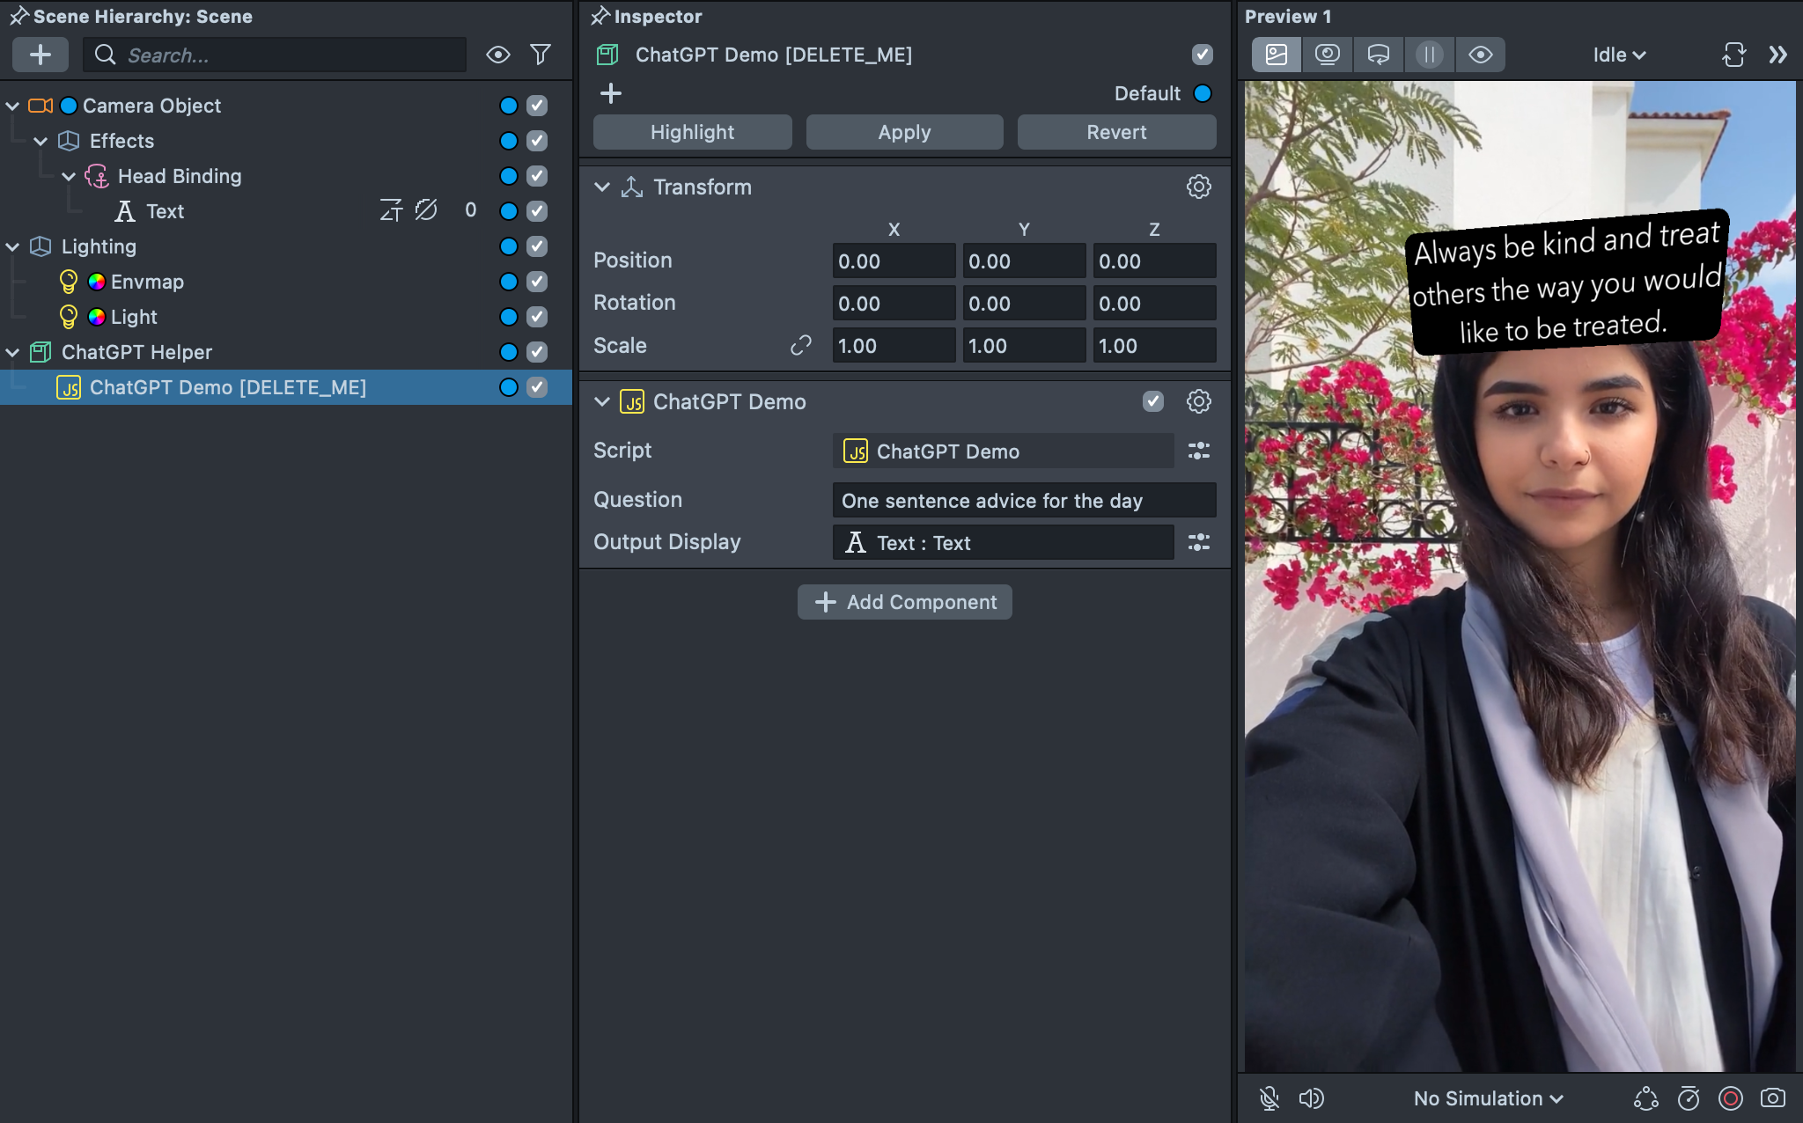Uncheck the ChatGPT Demo component checkbox
Image resolution: width=1803 pixels, height=1123 pixels.
(1152, 401)
